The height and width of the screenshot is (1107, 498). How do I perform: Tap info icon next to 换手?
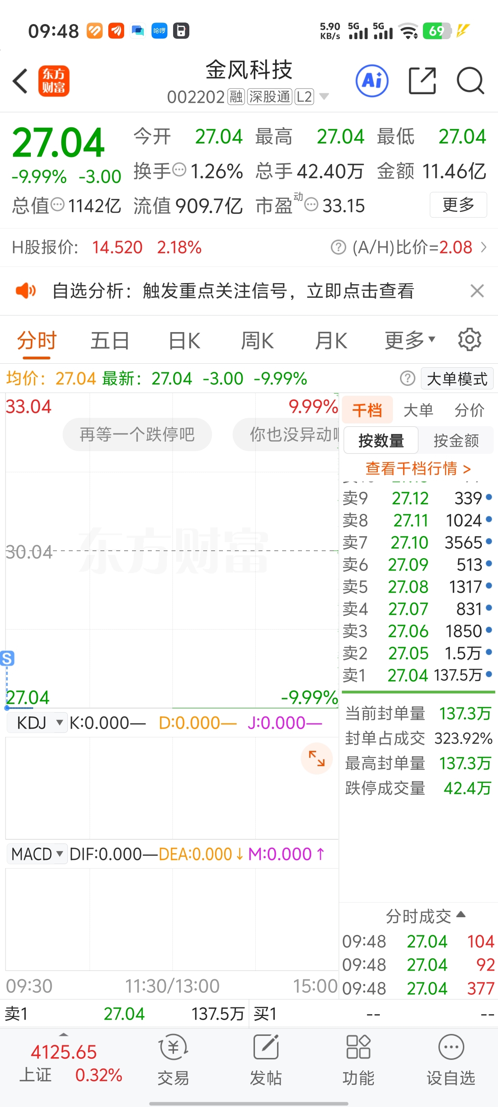coord(179,170)
